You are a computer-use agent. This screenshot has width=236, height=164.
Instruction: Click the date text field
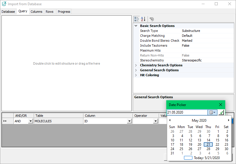[x=187, y=112]
